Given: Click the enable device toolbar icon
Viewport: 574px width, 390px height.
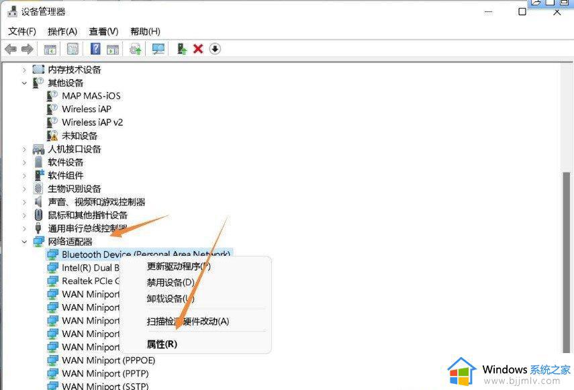Looking at the screenshot, I should pos(182,48).
